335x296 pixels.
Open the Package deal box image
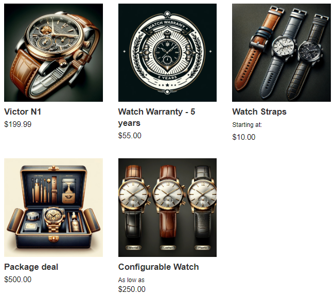pyautogui.click(x=54, y=208)
